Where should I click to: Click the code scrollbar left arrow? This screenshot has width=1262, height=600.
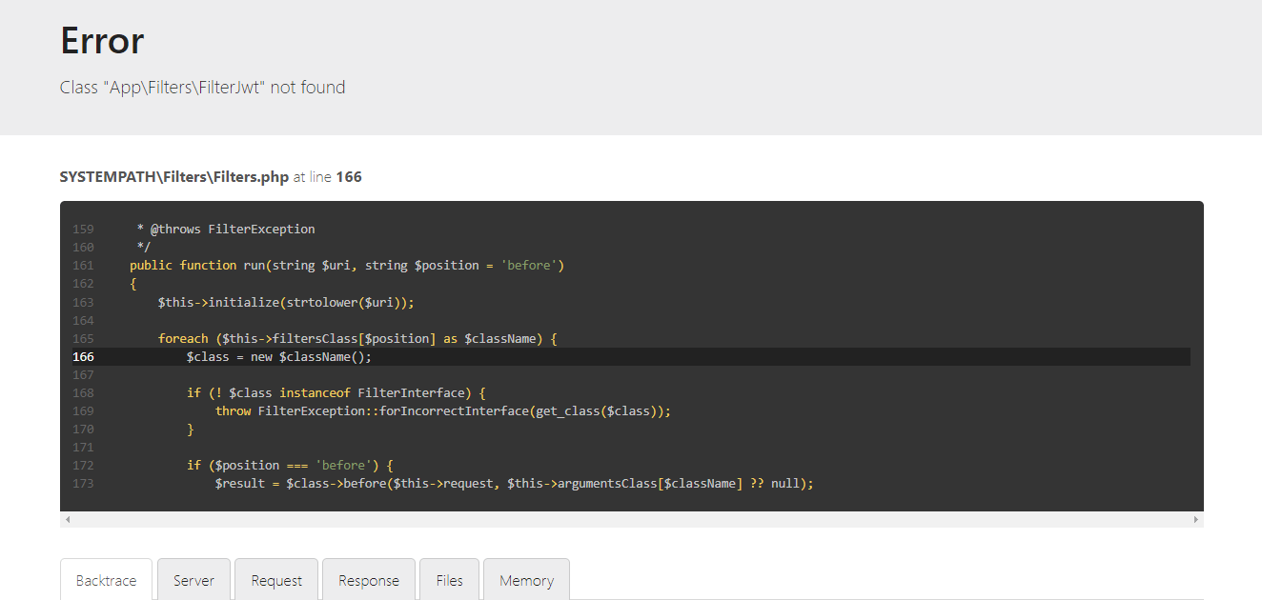point(68,520)
